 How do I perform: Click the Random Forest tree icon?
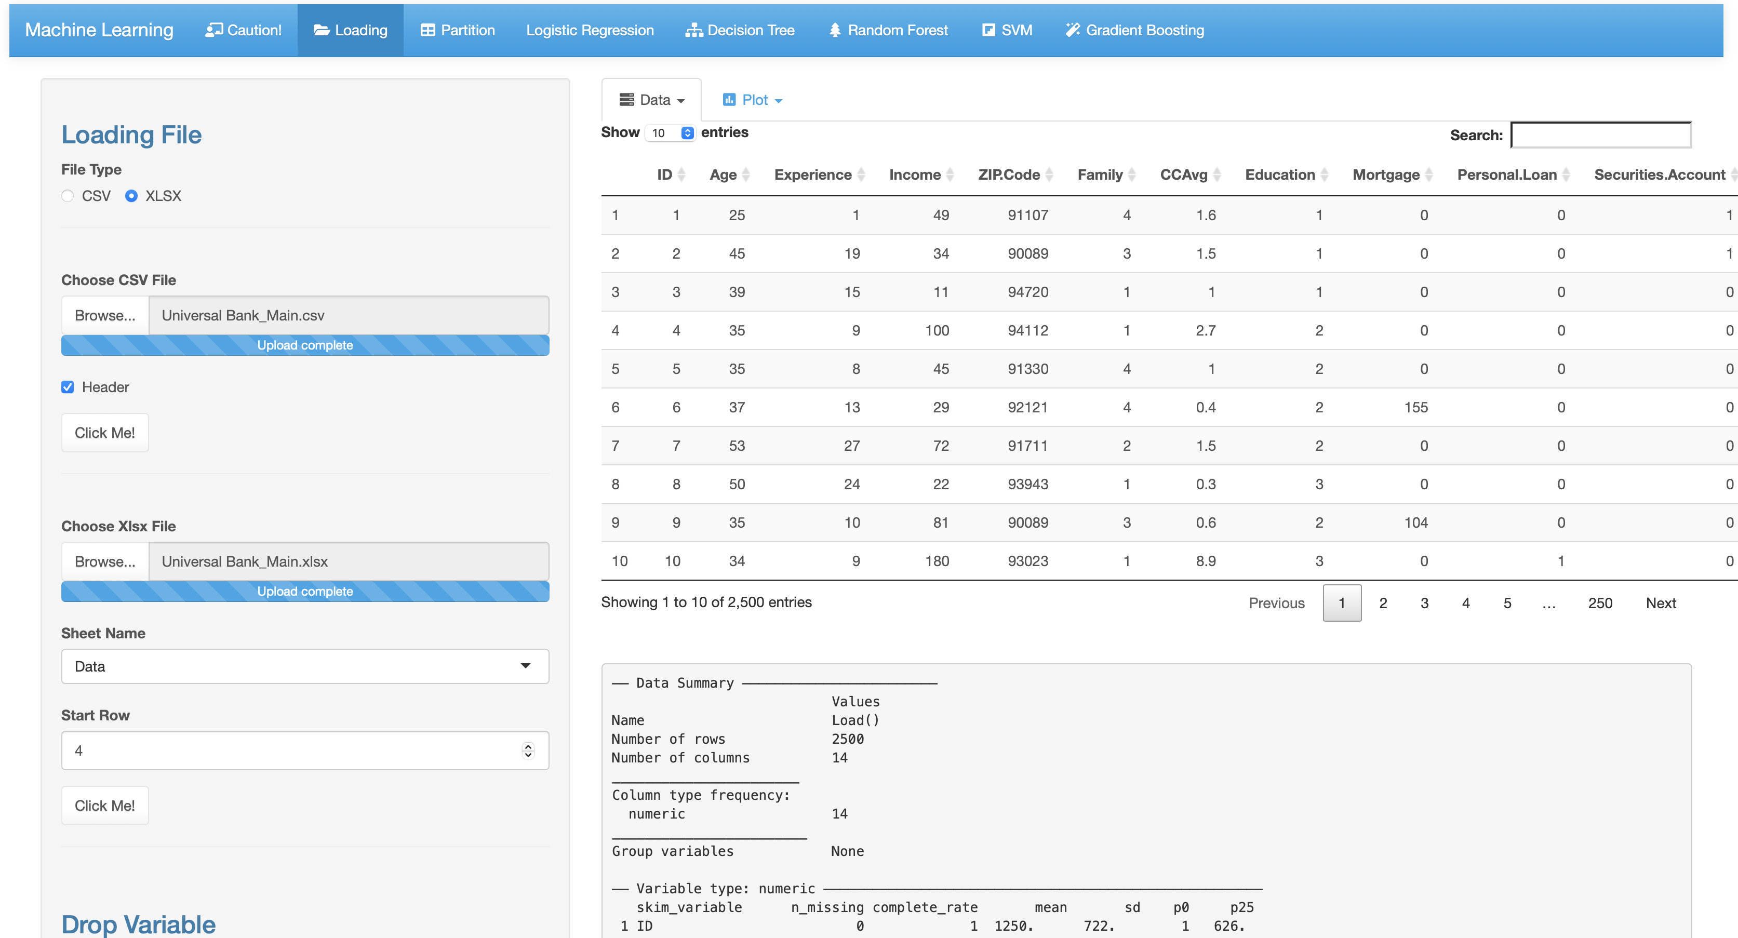(x=835, y=30)
